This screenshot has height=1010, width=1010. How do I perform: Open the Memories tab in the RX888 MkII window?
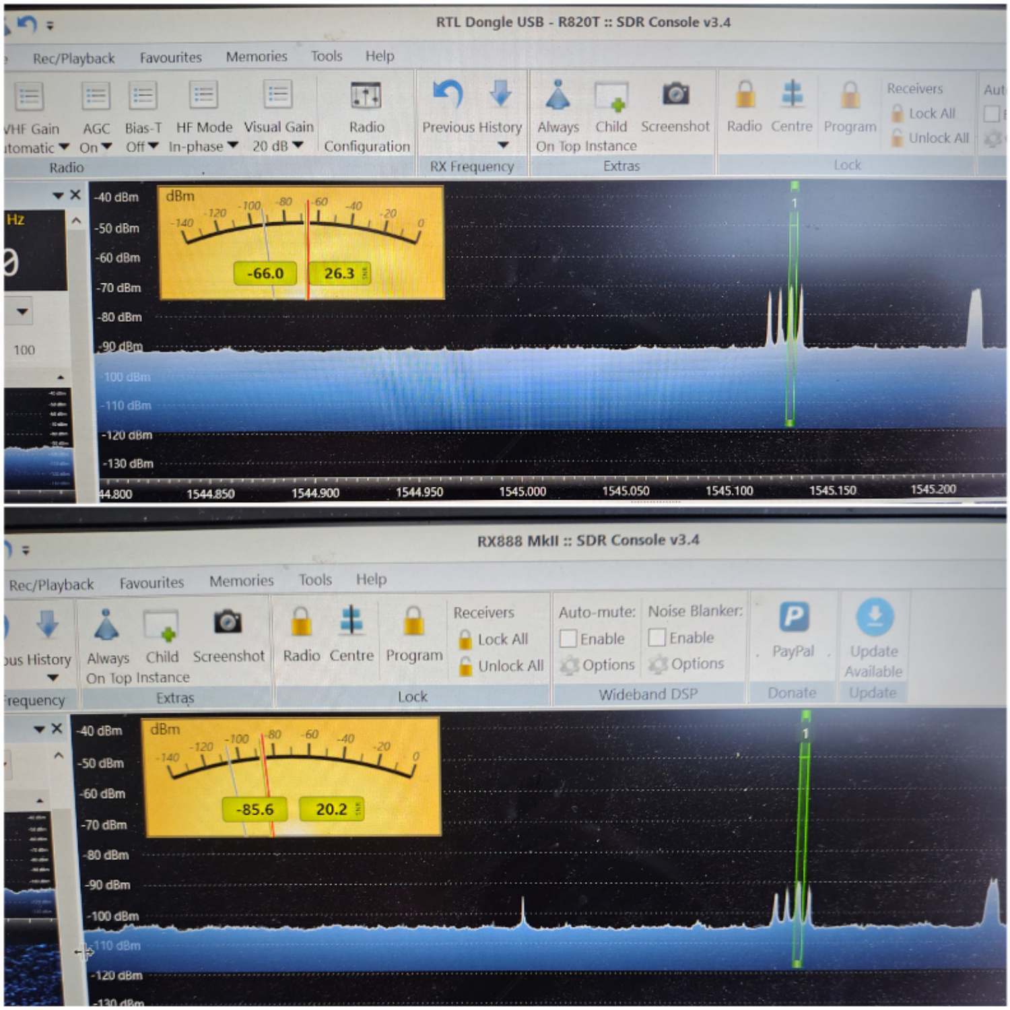pos(242,580)
